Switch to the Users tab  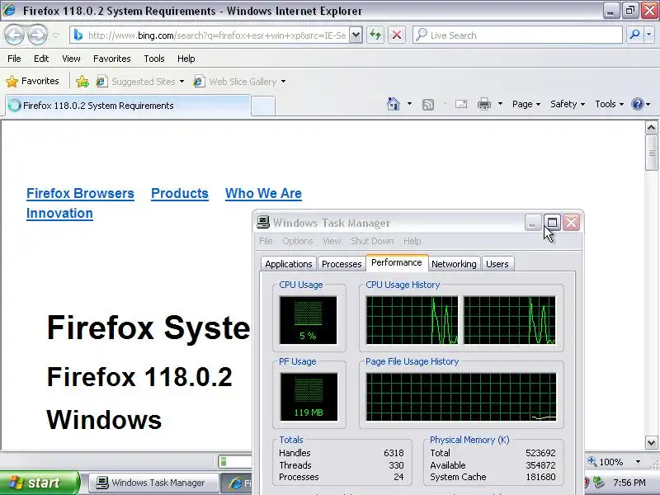point(497,264)
